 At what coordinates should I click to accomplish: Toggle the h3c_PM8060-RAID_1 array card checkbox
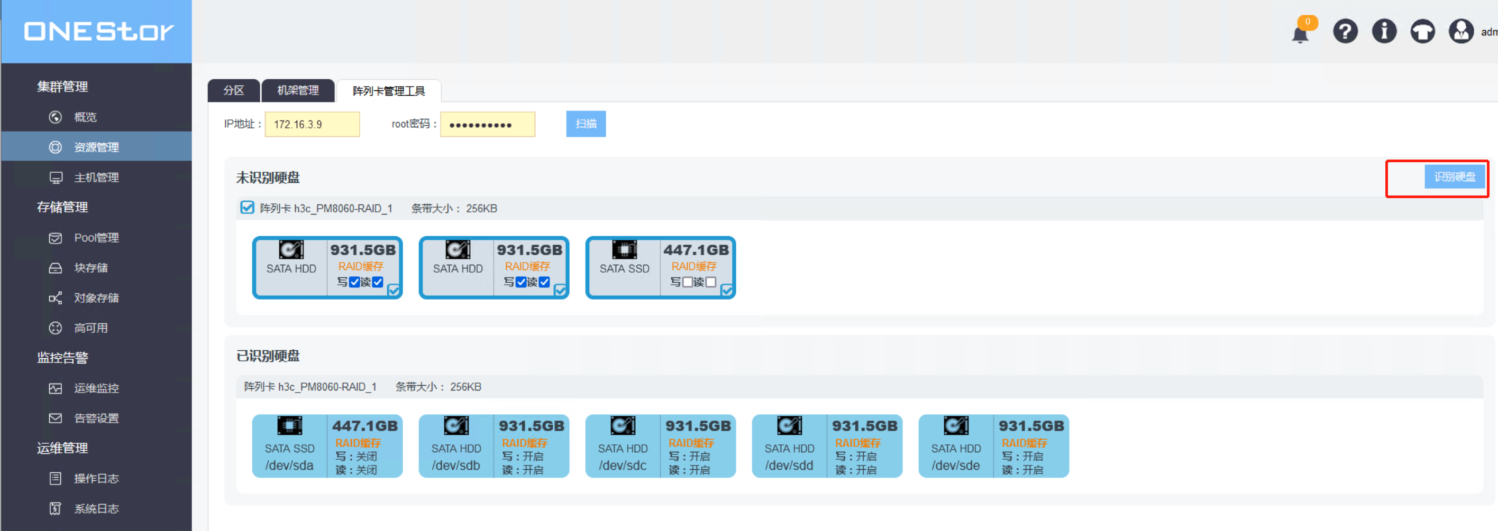(x=247, y=208)
